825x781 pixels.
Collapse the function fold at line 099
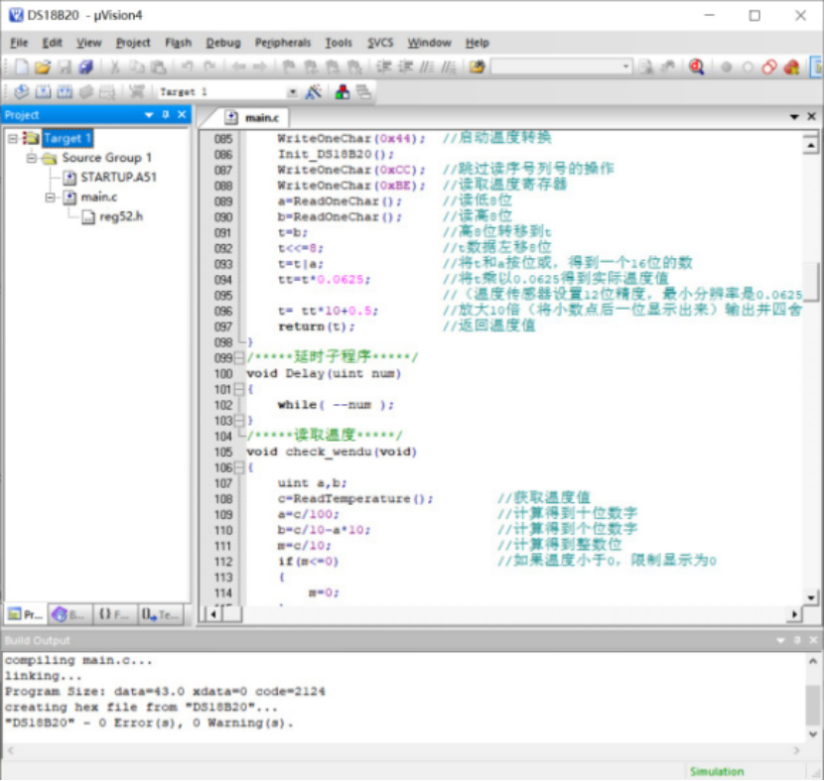point(239,357)
